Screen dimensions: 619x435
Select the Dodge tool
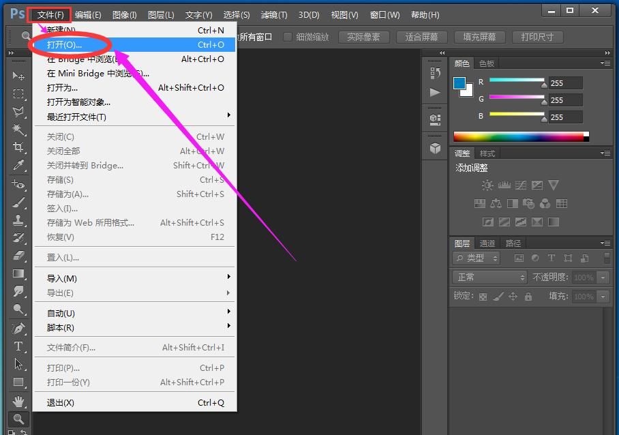[18, 309]
